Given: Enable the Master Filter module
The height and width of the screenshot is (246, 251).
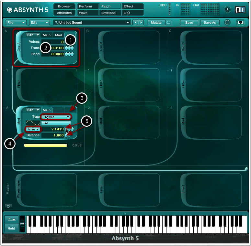Looking at the screenshot, I should pyautogui.click(x=101, y=189).
